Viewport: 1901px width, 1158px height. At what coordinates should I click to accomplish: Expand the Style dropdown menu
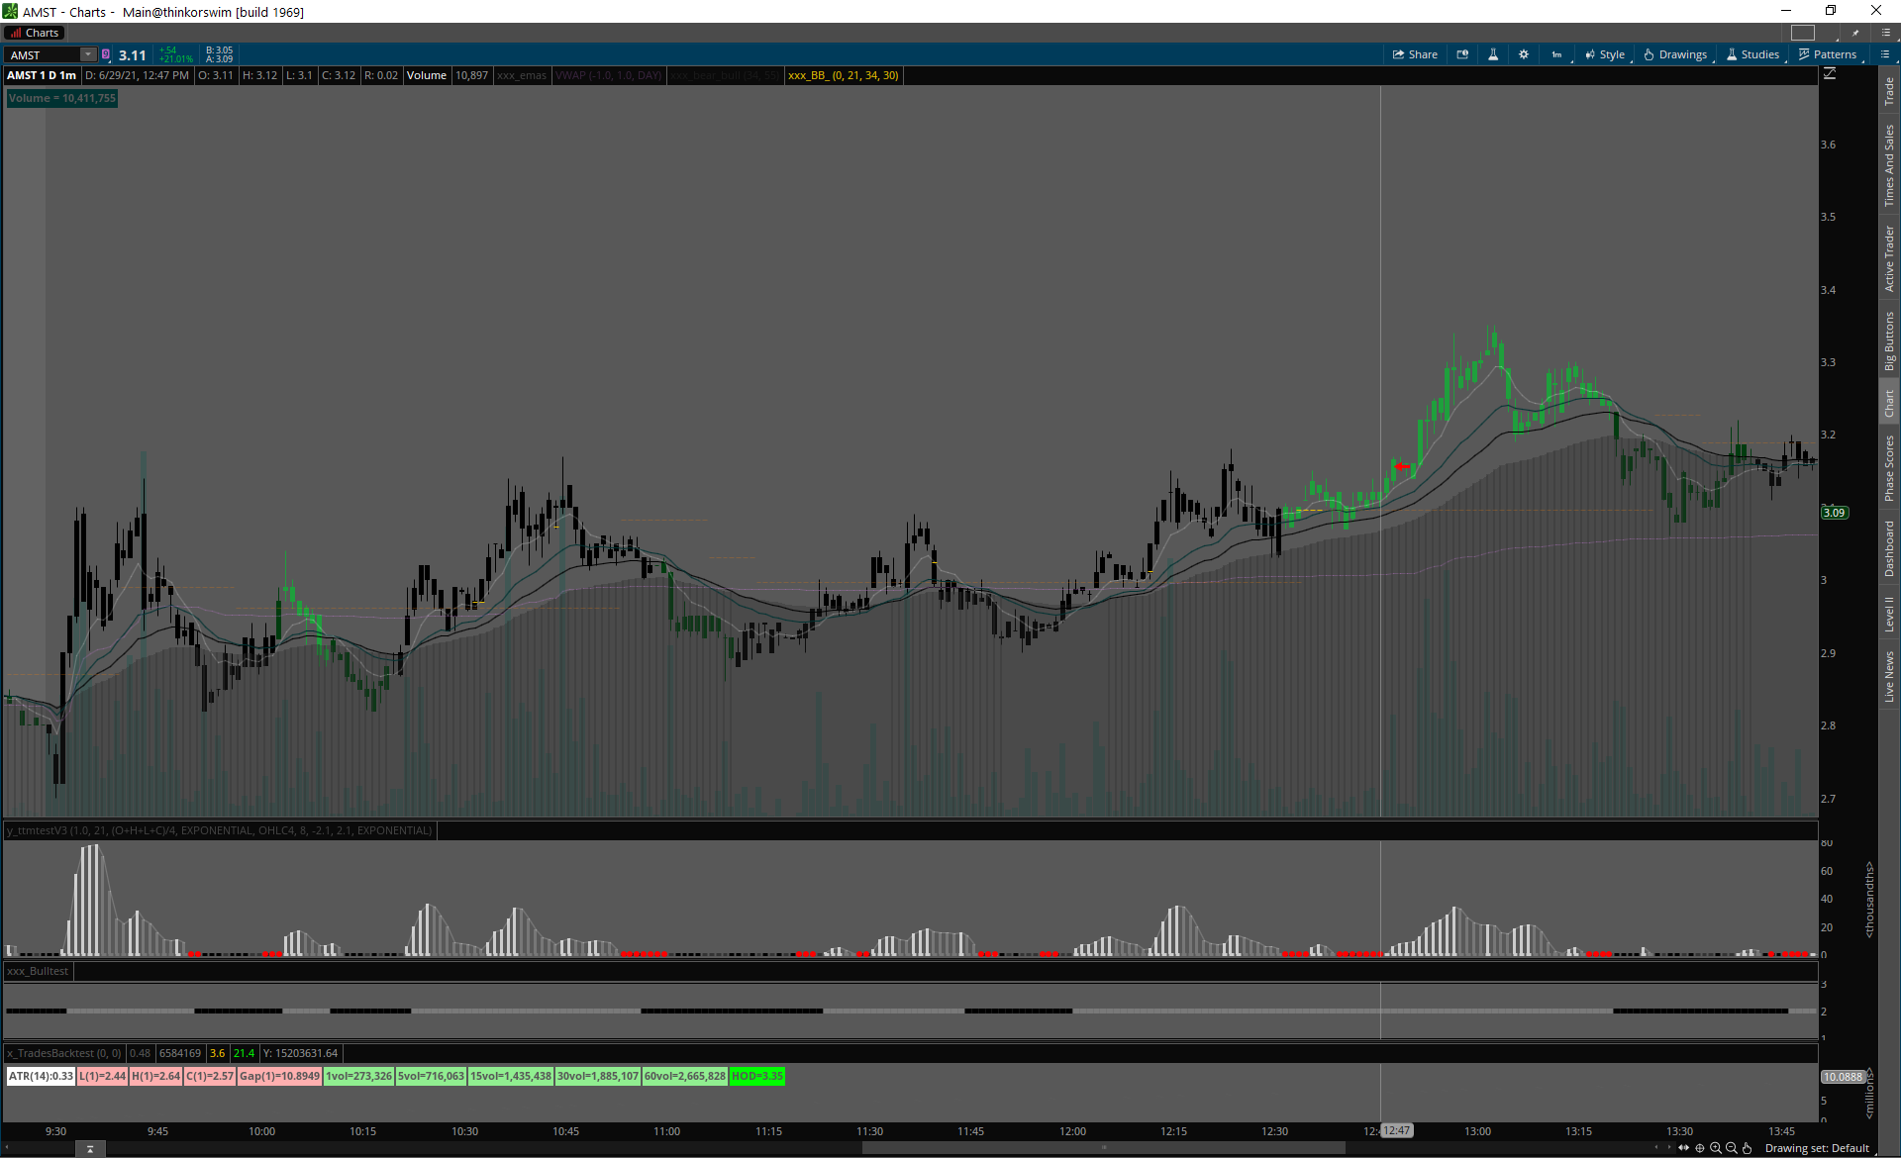point(1605,54)
